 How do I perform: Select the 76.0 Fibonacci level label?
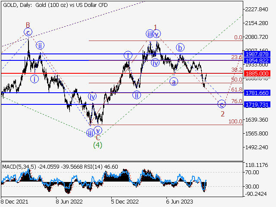pos(236,101)
